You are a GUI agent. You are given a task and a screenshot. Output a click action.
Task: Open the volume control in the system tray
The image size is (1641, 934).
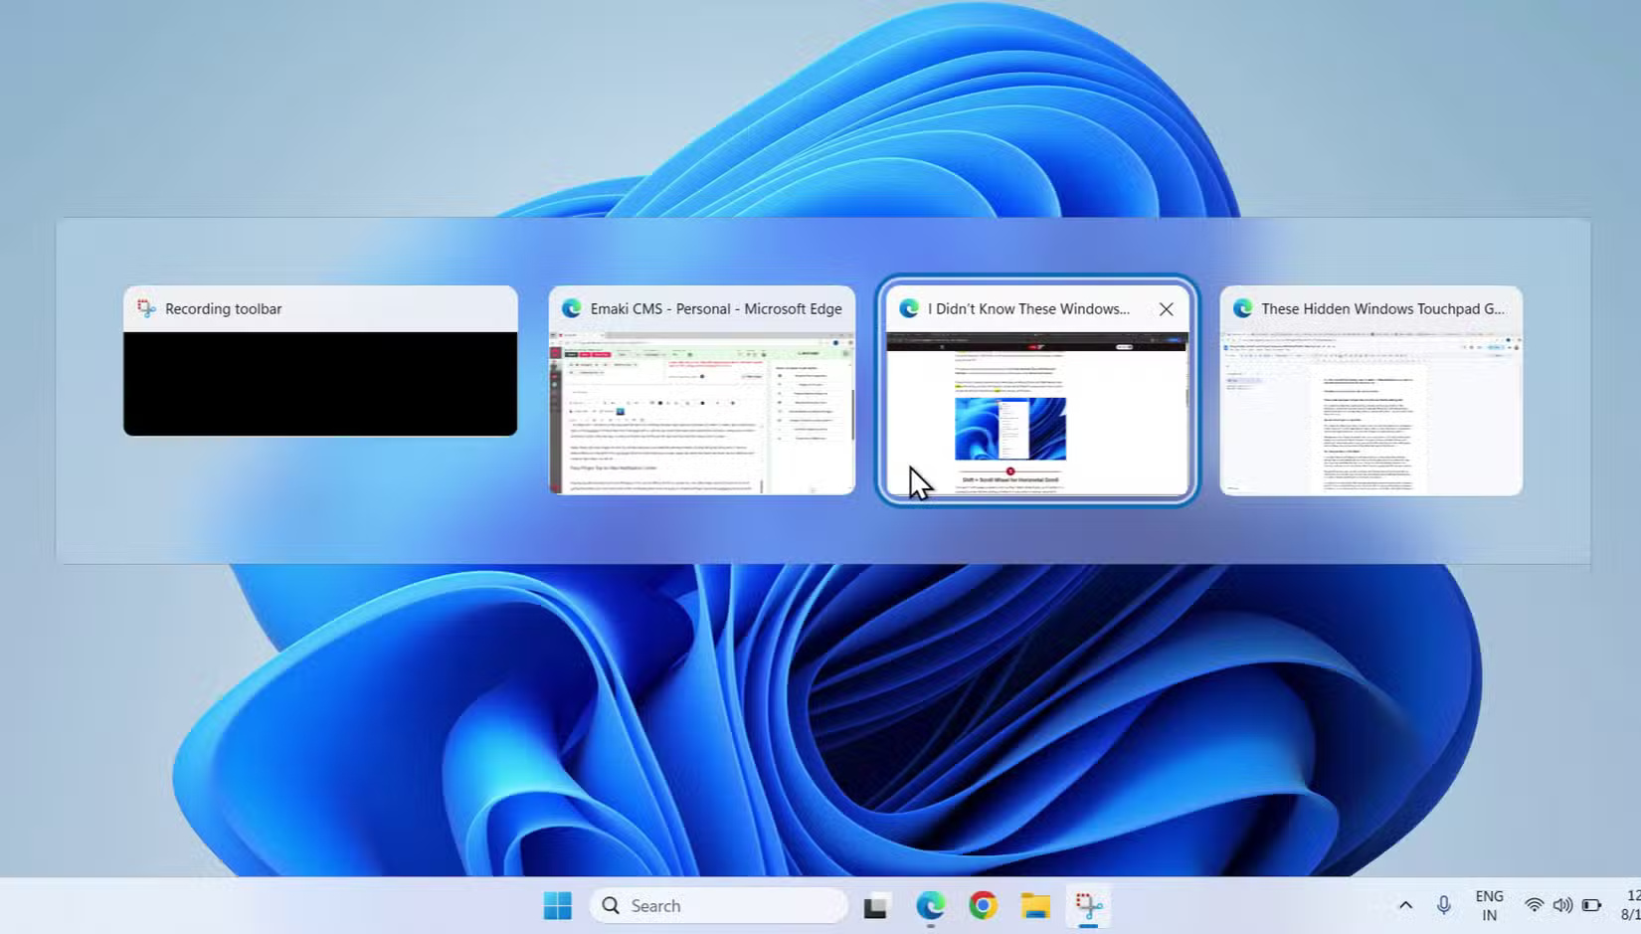pos(1562,905)
